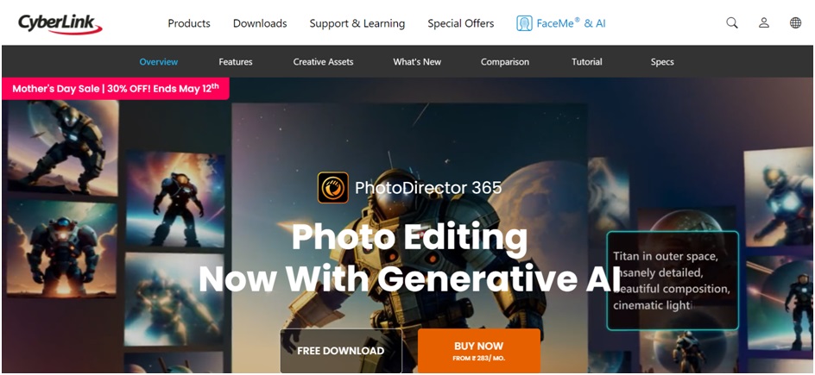This screenshot has height=375, width=815.
Task: View the Specs tab
Action: [x=662, y=62]
